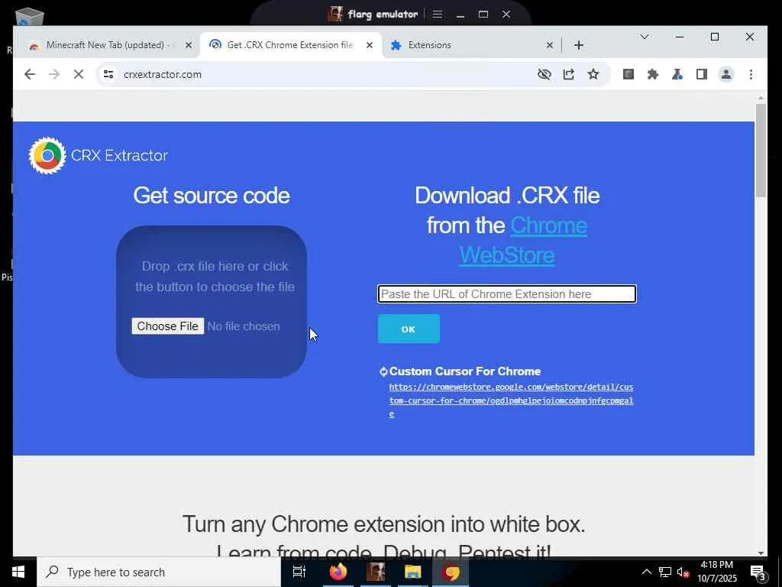
Task: Open the Extensions puzzle piece menu
Action: (x=652, y=74)
